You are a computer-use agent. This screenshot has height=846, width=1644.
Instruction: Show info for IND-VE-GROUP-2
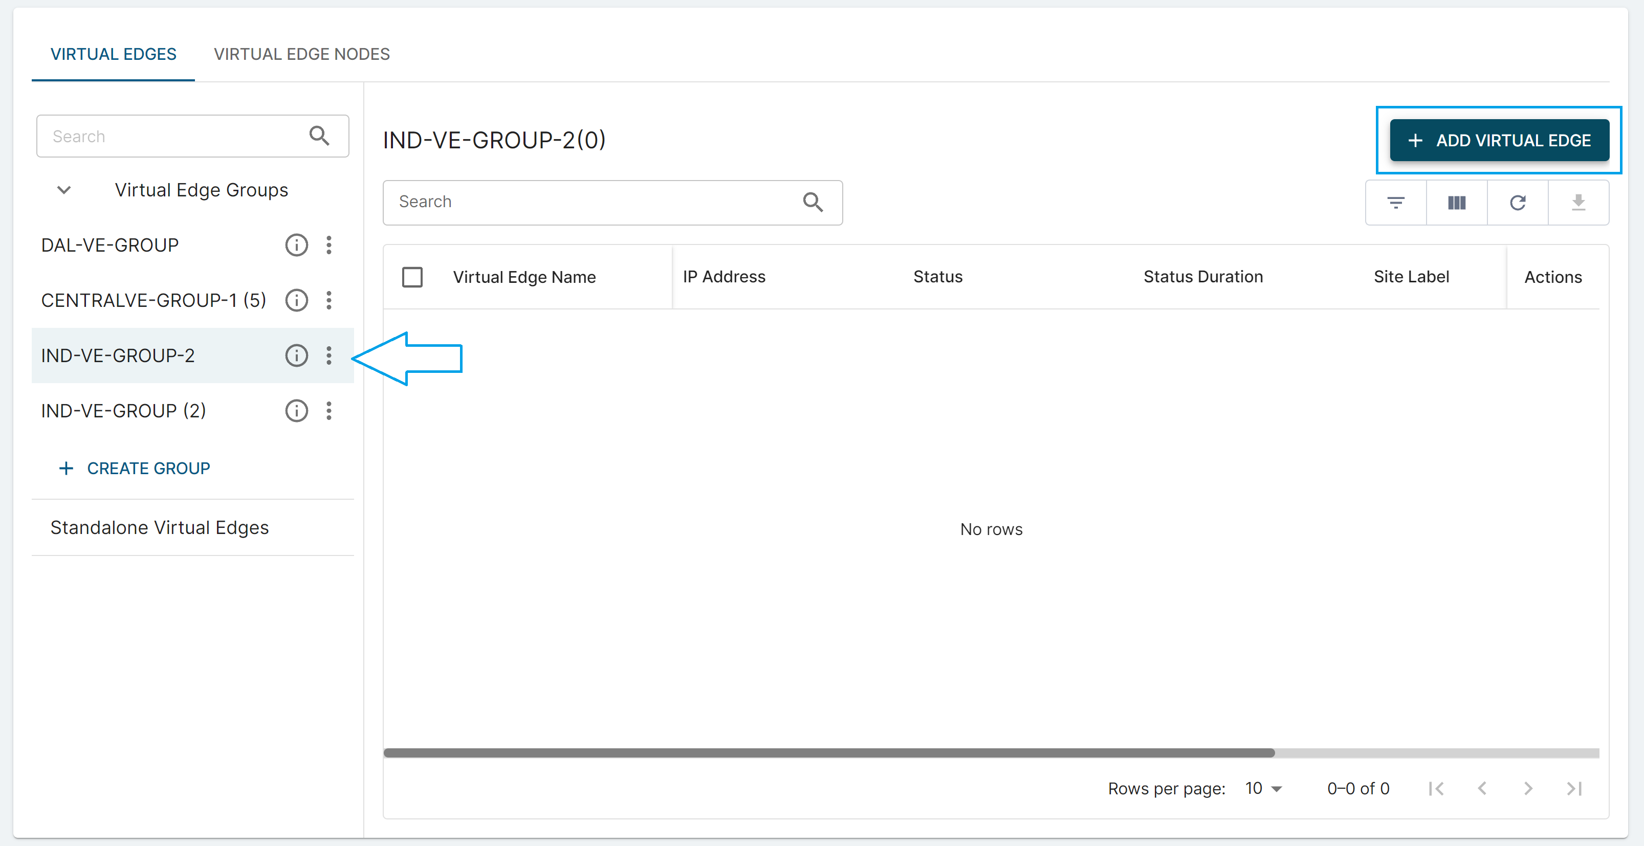(296, 355)
